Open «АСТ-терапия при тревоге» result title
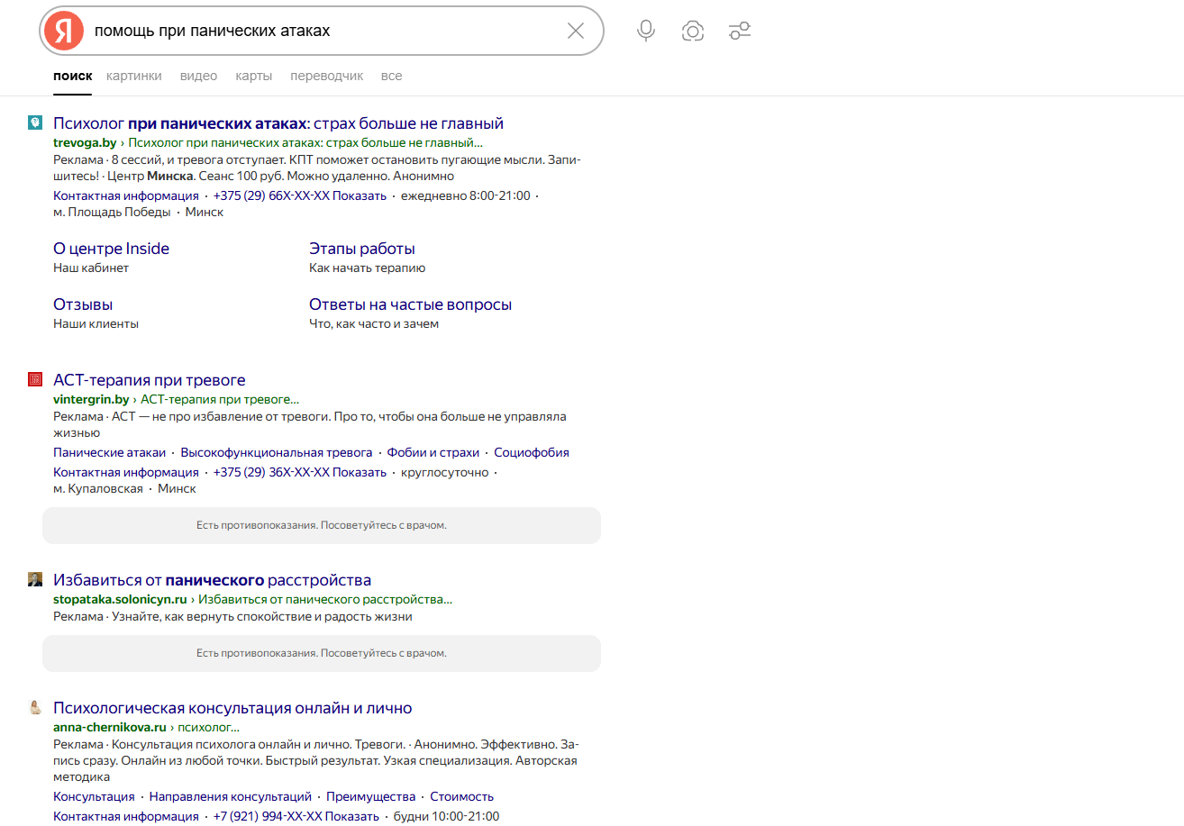The height and width of the screenshot is (826, 1184). pyautogui.click(x=150, y=380)
